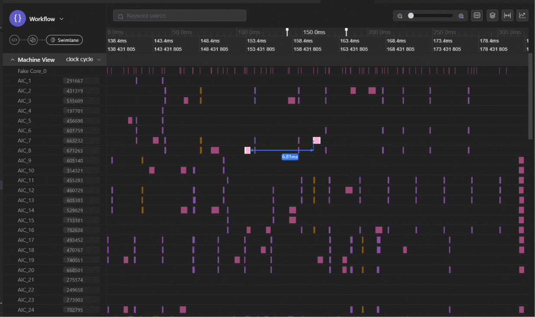Click the stacked layers icon
This screenshot has width=535, height=317.
(x=492, y=16)
